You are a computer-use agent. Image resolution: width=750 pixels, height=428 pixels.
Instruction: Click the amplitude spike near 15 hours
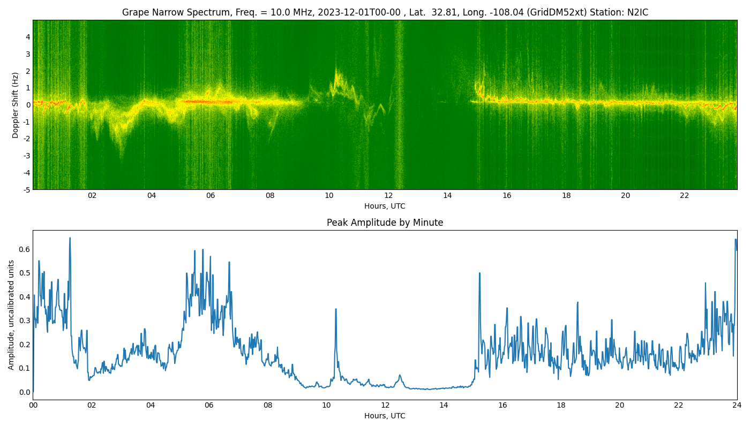click(x=479, y=273)
